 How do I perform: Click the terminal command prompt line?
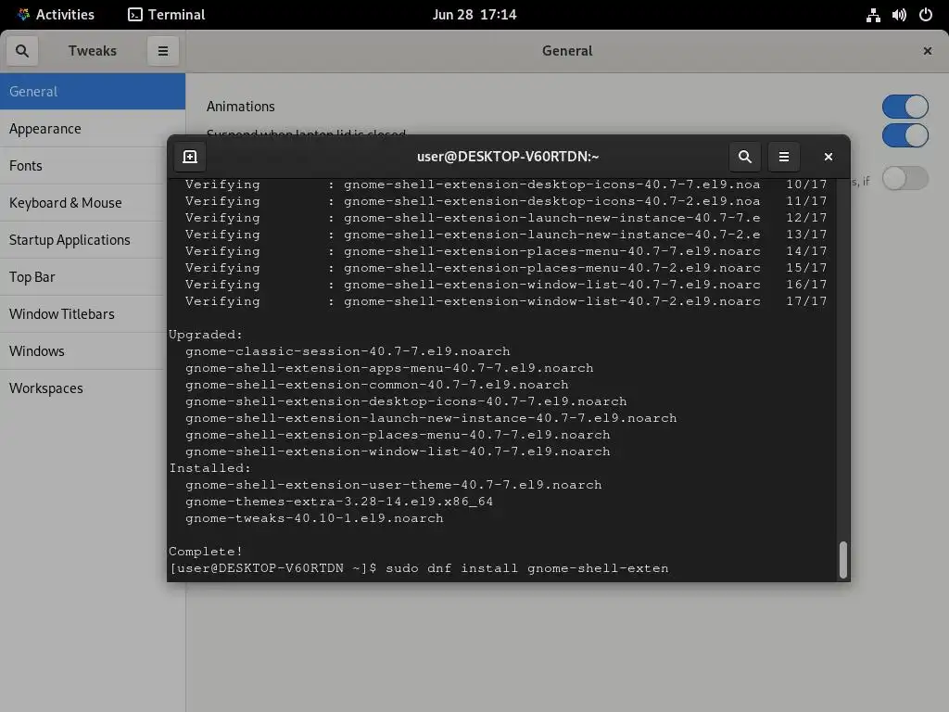(419, 568)
